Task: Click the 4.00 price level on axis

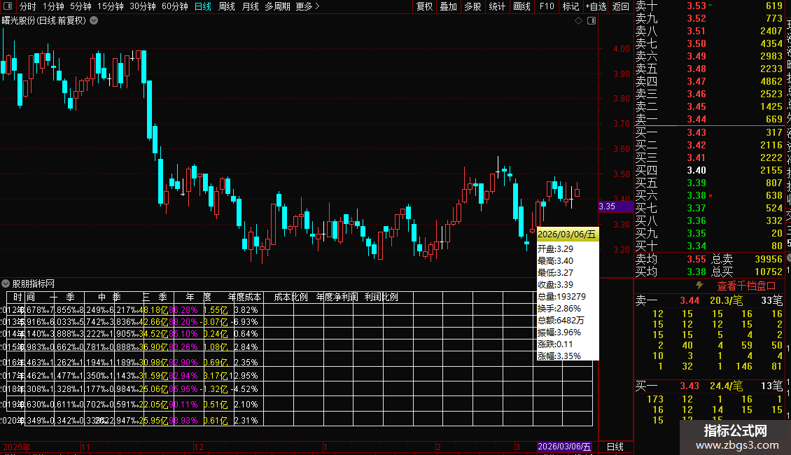Action: [x=622, y=49]
